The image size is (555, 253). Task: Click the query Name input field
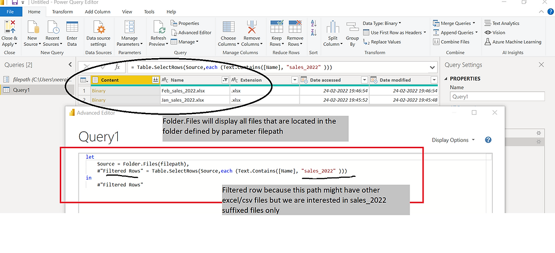pos(497,97)
